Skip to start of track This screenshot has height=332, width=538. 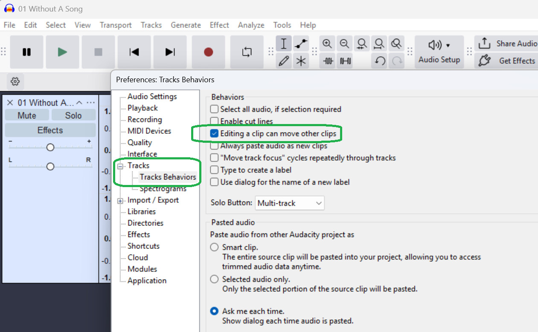[x=134, y=52]
